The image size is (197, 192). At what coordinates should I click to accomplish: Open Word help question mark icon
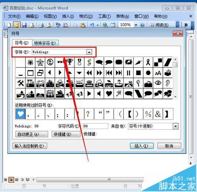142,25
